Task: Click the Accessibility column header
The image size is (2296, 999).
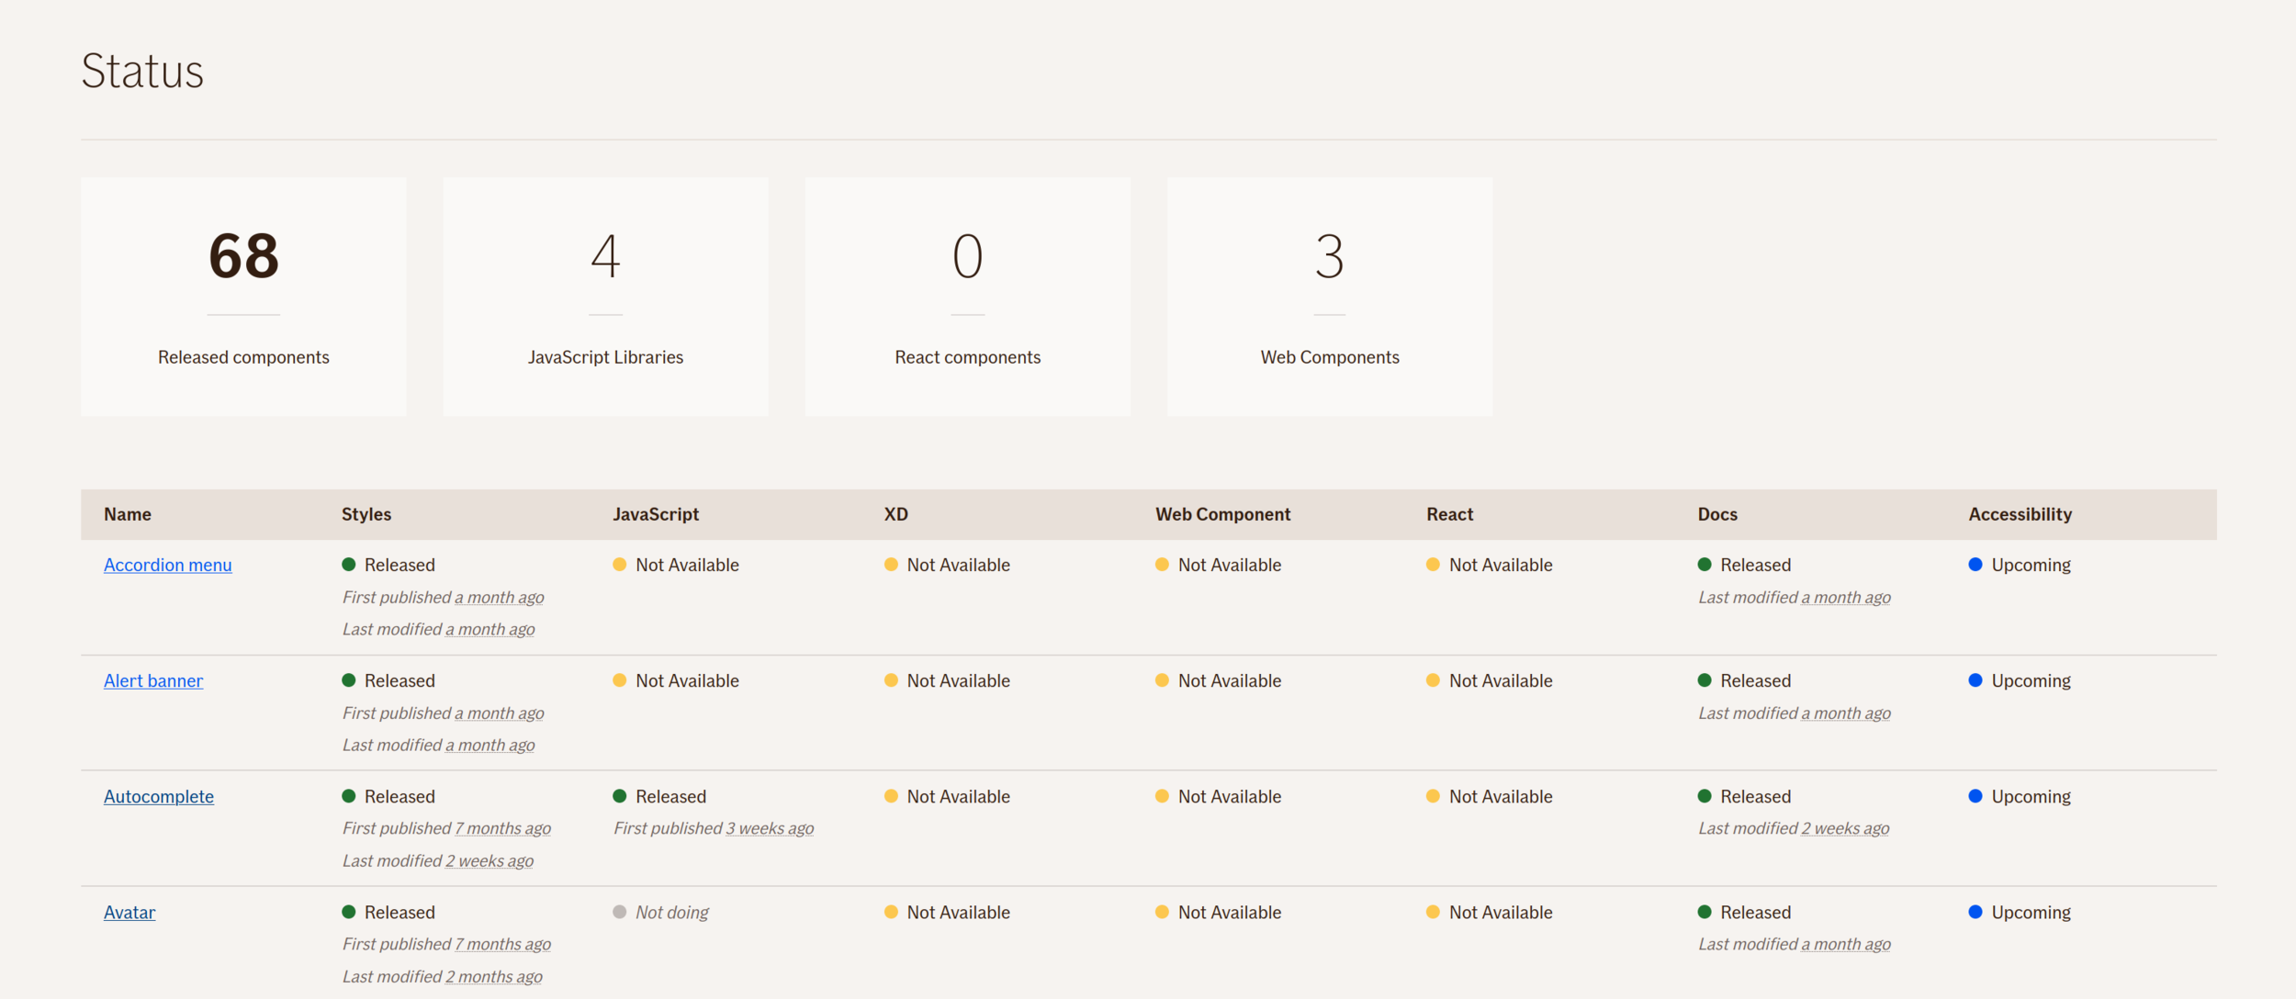Action: [2020, 514]
